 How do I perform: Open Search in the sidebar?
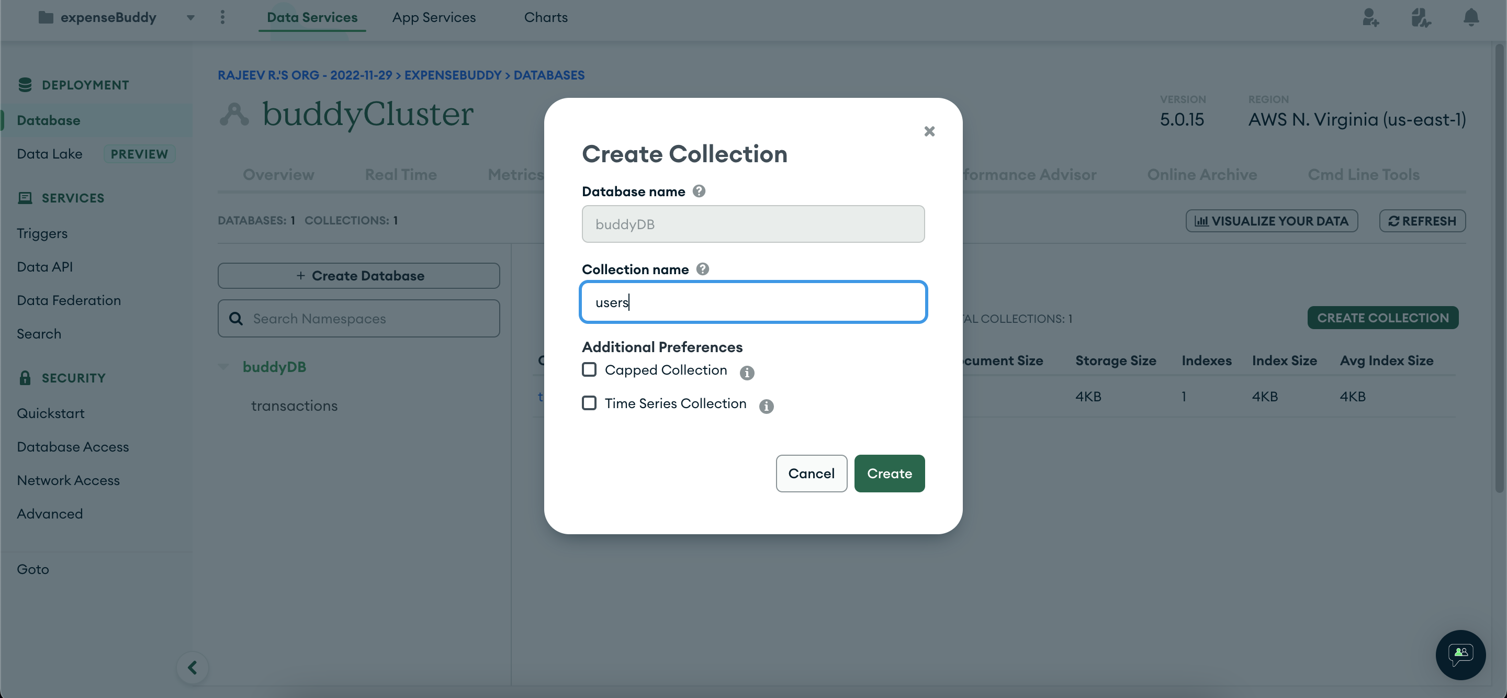[39, 333]
